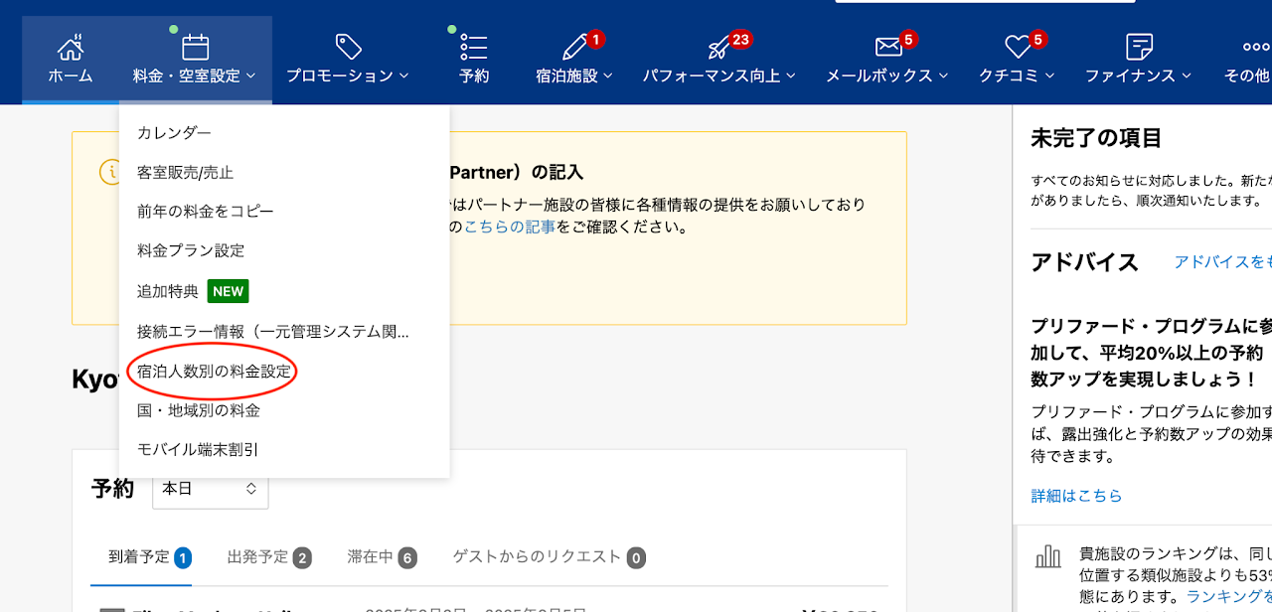Select 追加特典 NEW menu entry
Image resolution: width=1272 pixels, height=612 pixels.
[x=192, y=291]
